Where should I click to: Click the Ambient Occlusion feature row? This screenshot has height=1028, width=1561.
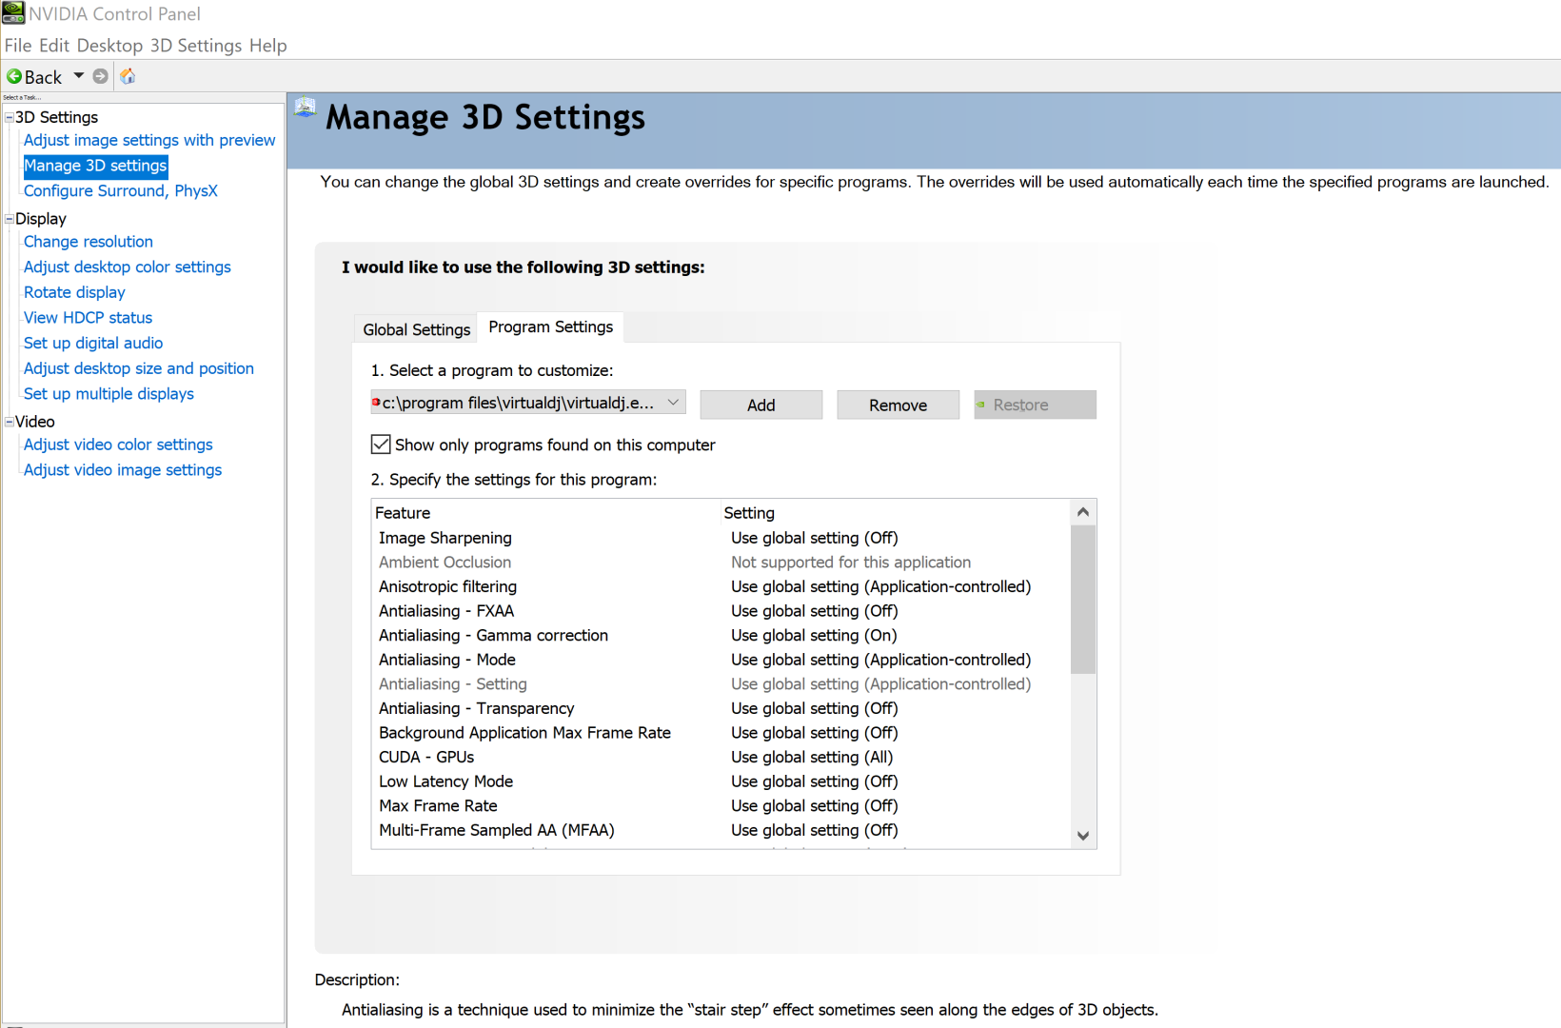(721, 563)
